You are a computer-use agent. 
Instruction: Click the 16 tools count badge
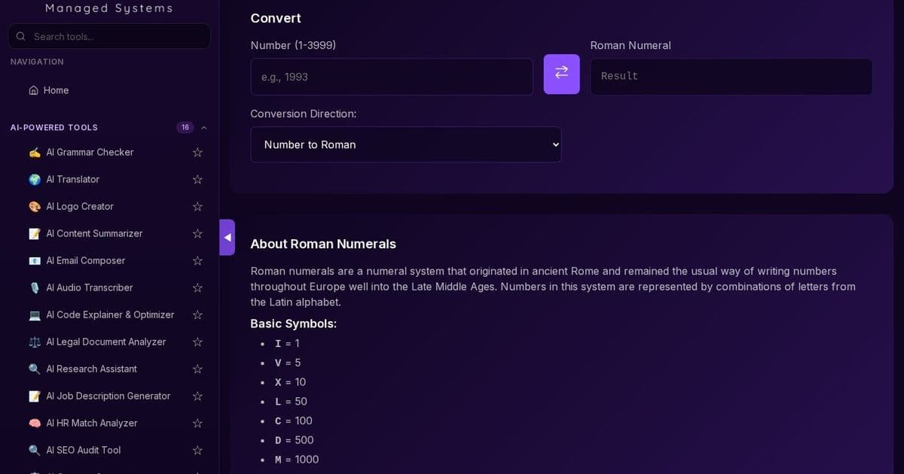click(185, 127)
